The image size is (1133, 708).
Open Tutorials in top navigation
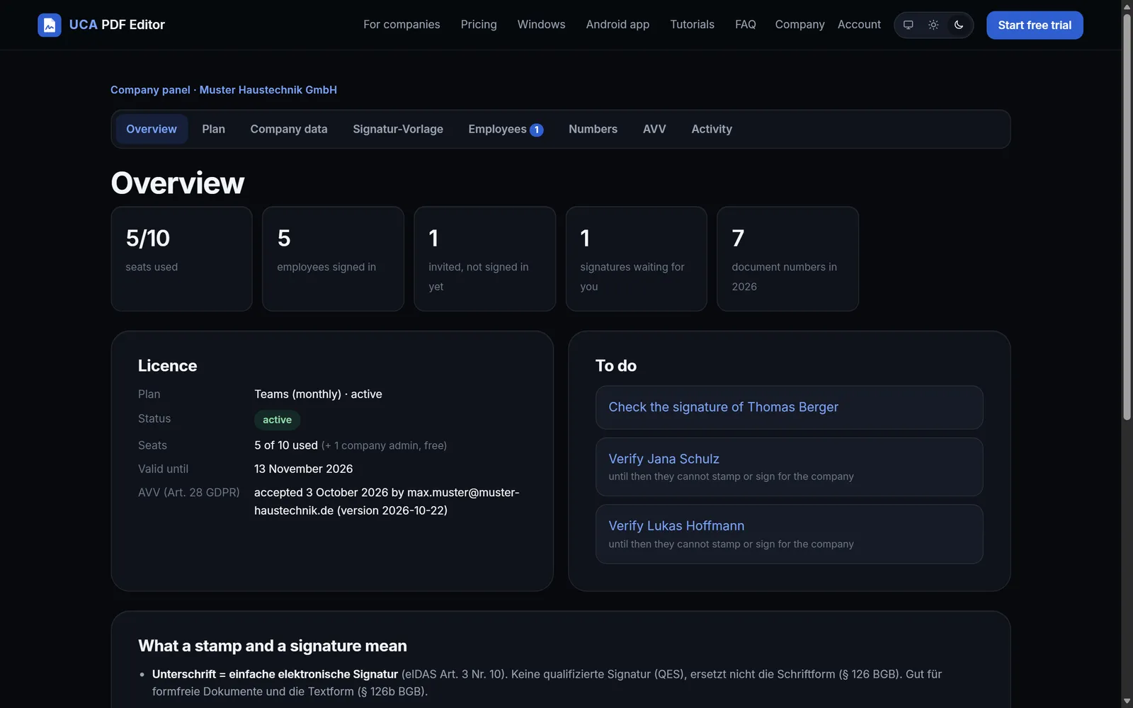[x=692, y=25]
